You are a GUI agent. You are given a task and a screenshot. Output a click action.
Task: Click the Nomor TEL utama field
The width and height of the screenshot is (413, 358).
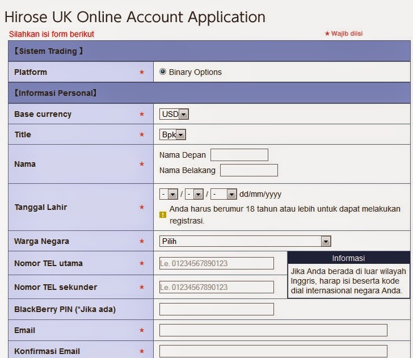coord(217,263)
